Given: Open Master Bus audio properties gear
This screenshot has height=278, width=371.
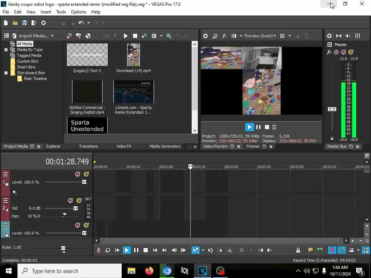Looking at the screenshot, I should point(329,36).
